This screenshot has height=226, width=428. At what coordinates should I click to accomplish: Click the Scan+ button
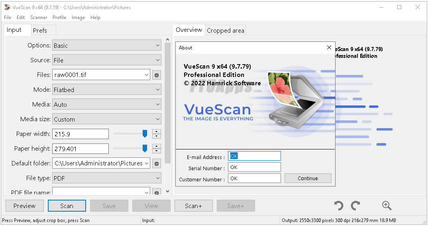tap(194, 206)
